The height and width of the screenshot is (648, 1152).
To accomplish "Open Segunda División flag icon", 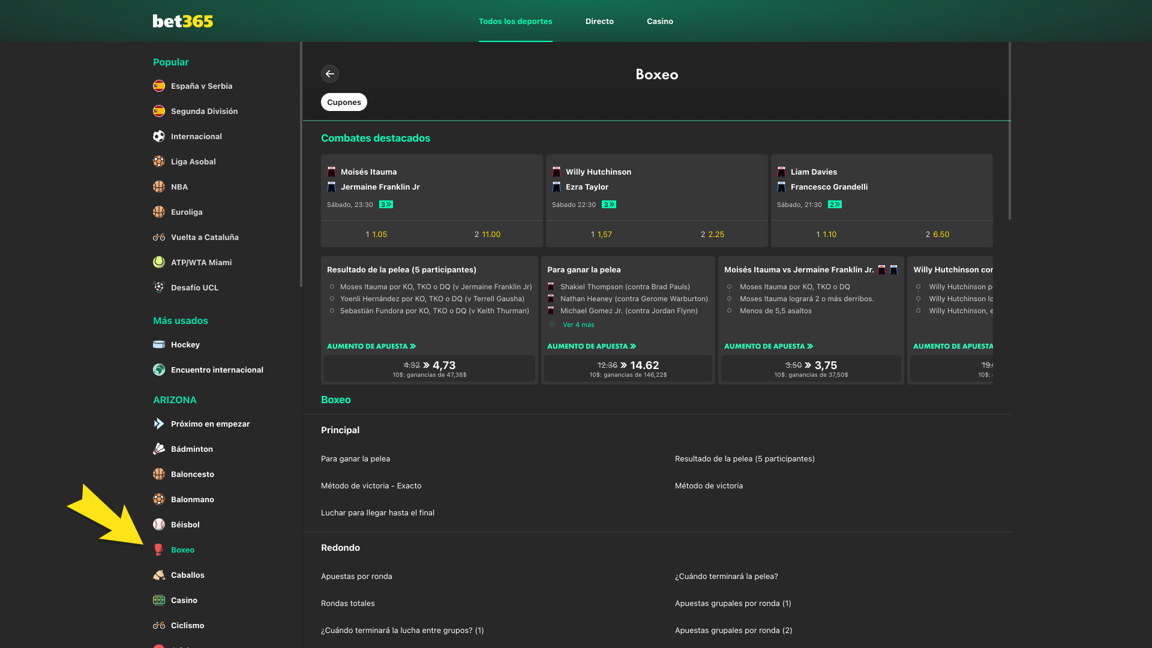I will coord(159,111).
